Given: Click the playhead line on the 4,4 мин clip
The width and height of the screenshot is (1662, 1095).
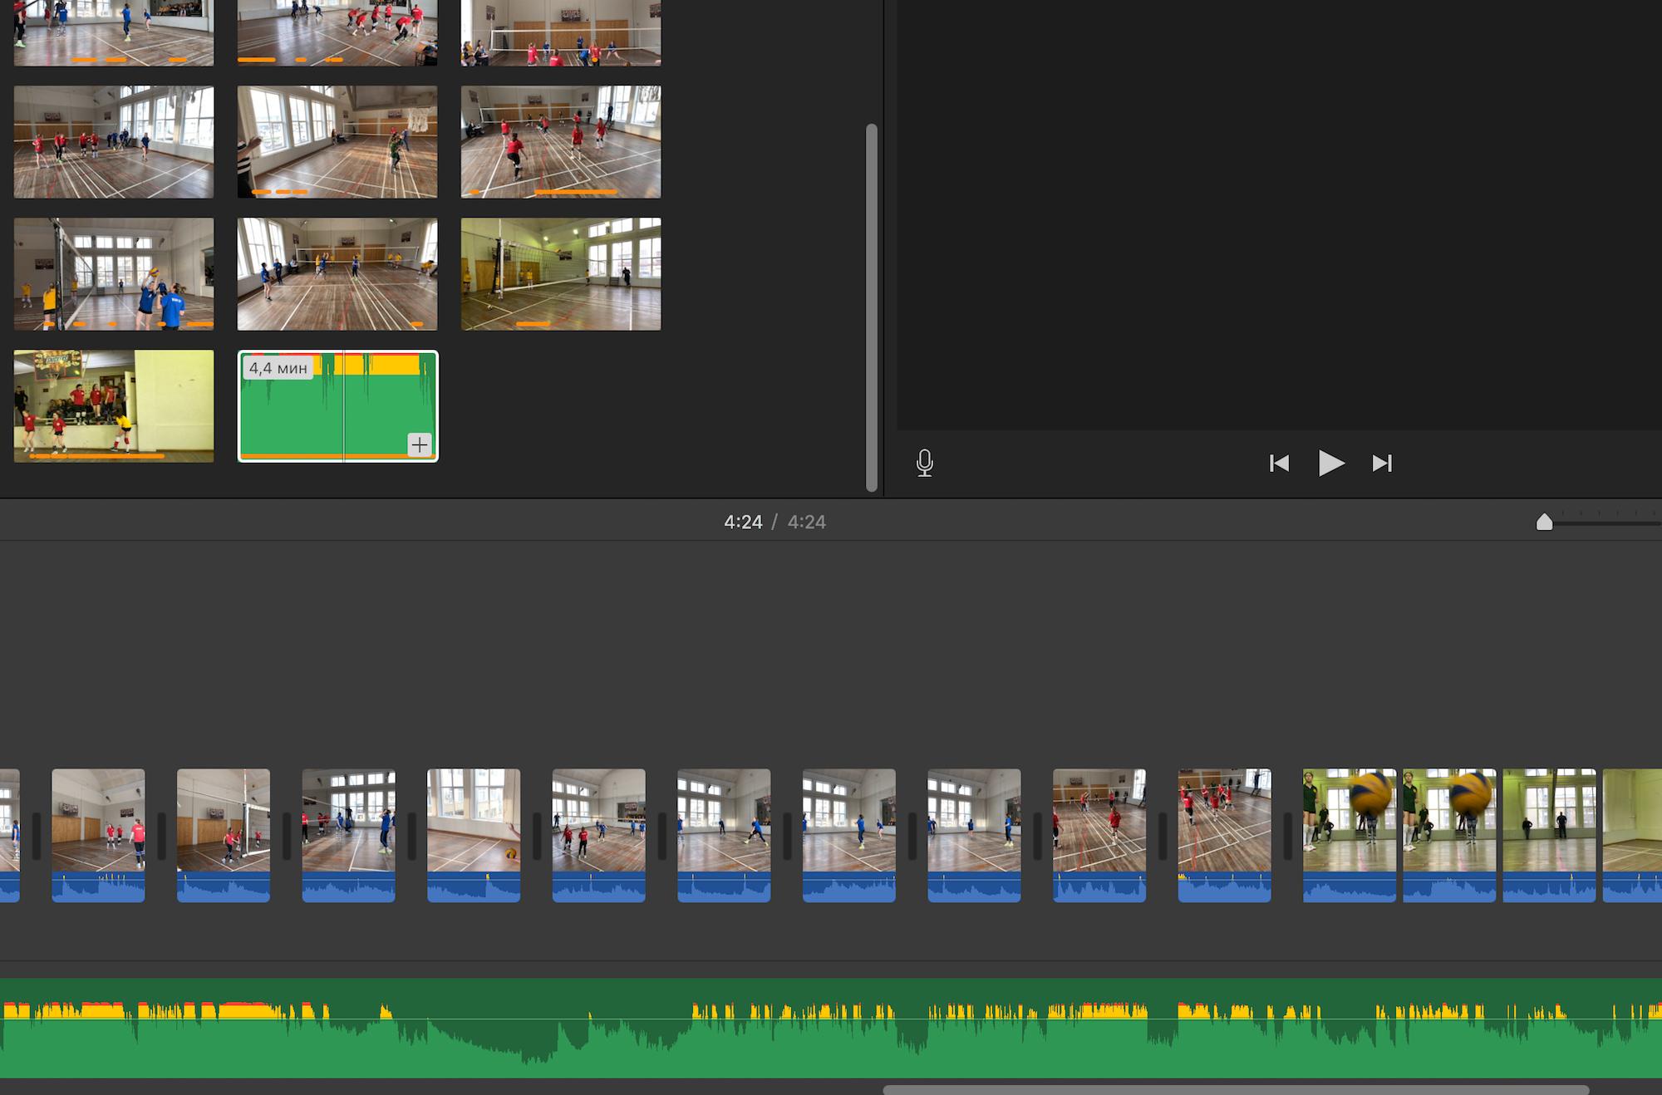Looking at the screenshot, I should pos(343,407).
